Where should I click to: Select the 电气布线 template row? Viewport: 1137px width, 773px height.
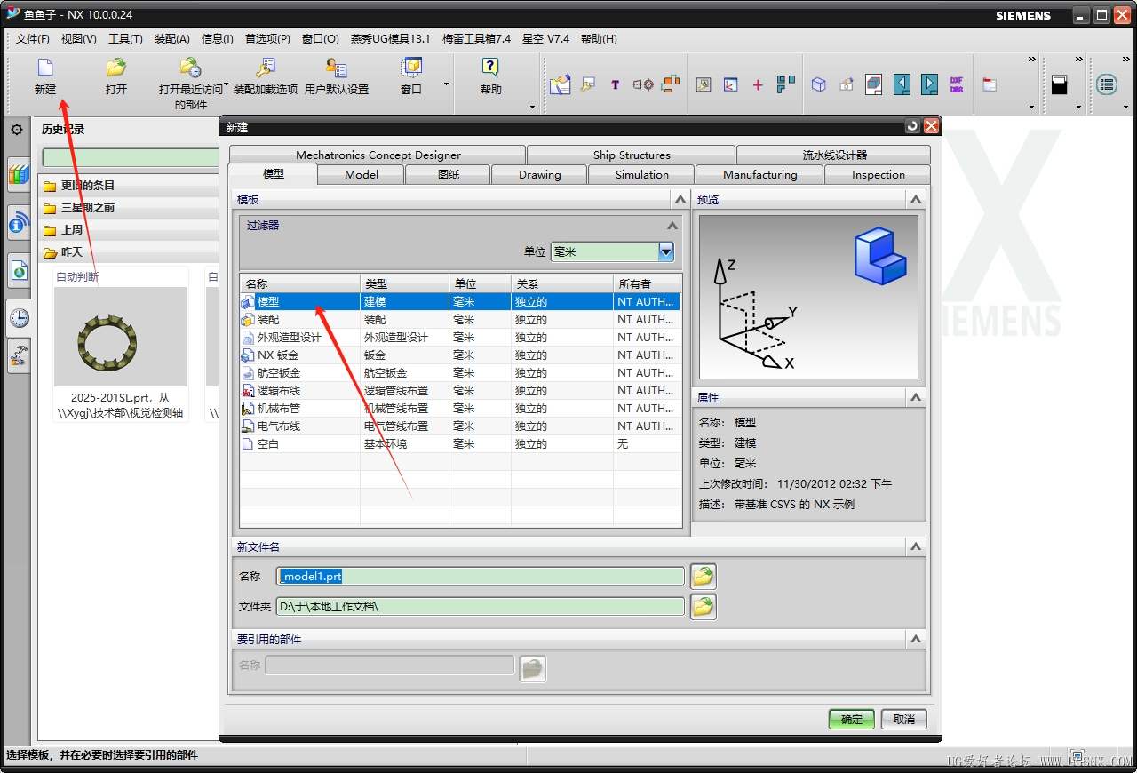click(460, 426)
